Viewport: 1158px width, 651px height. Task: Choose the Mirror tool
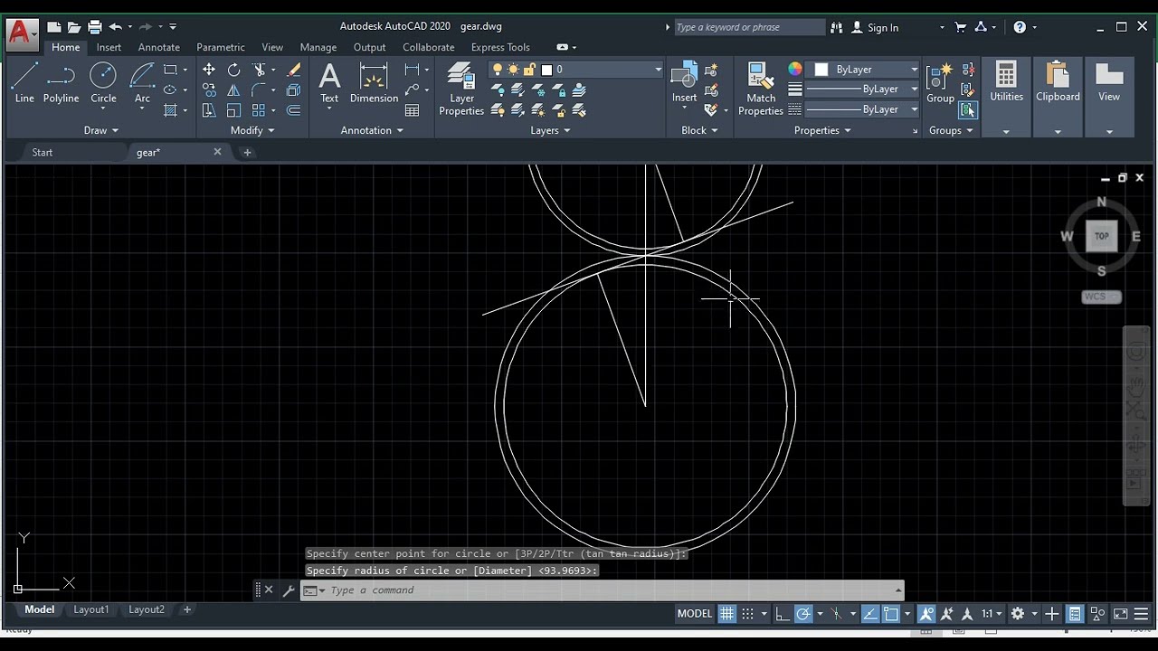pyautogui.click(x=234, y=90)
